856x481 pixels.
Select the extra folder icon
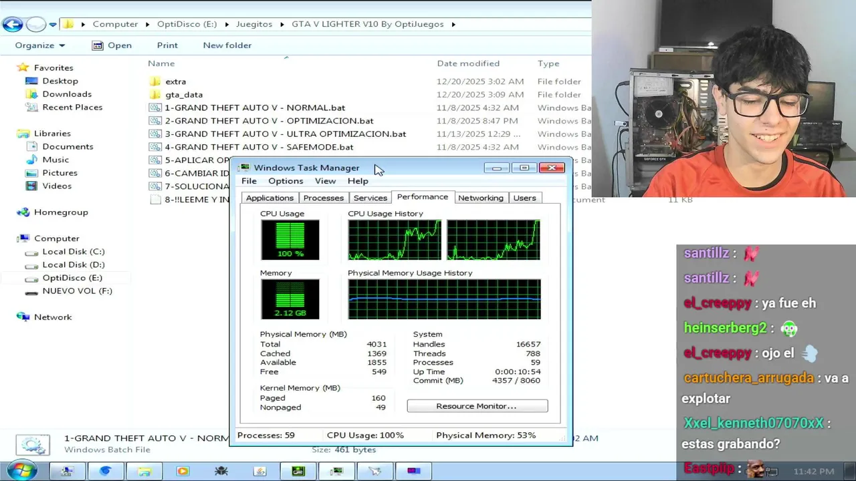155,82
